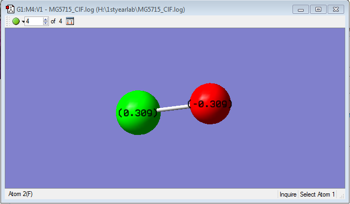Screen dimensions: 350x204
Task: Decrement frame number with down spinner
Action: 46,23
